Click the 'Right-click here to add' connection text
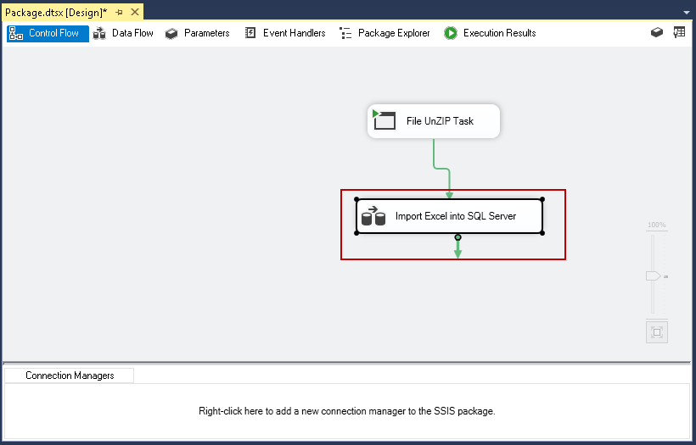This screenshot has height=445, width=696. tap(346, 411)
